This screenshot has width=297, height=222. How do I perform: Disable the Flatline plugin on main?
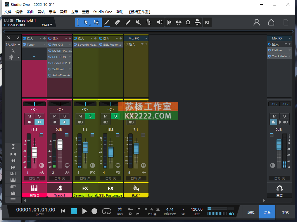pyautogui.click(x=270, y=50)
